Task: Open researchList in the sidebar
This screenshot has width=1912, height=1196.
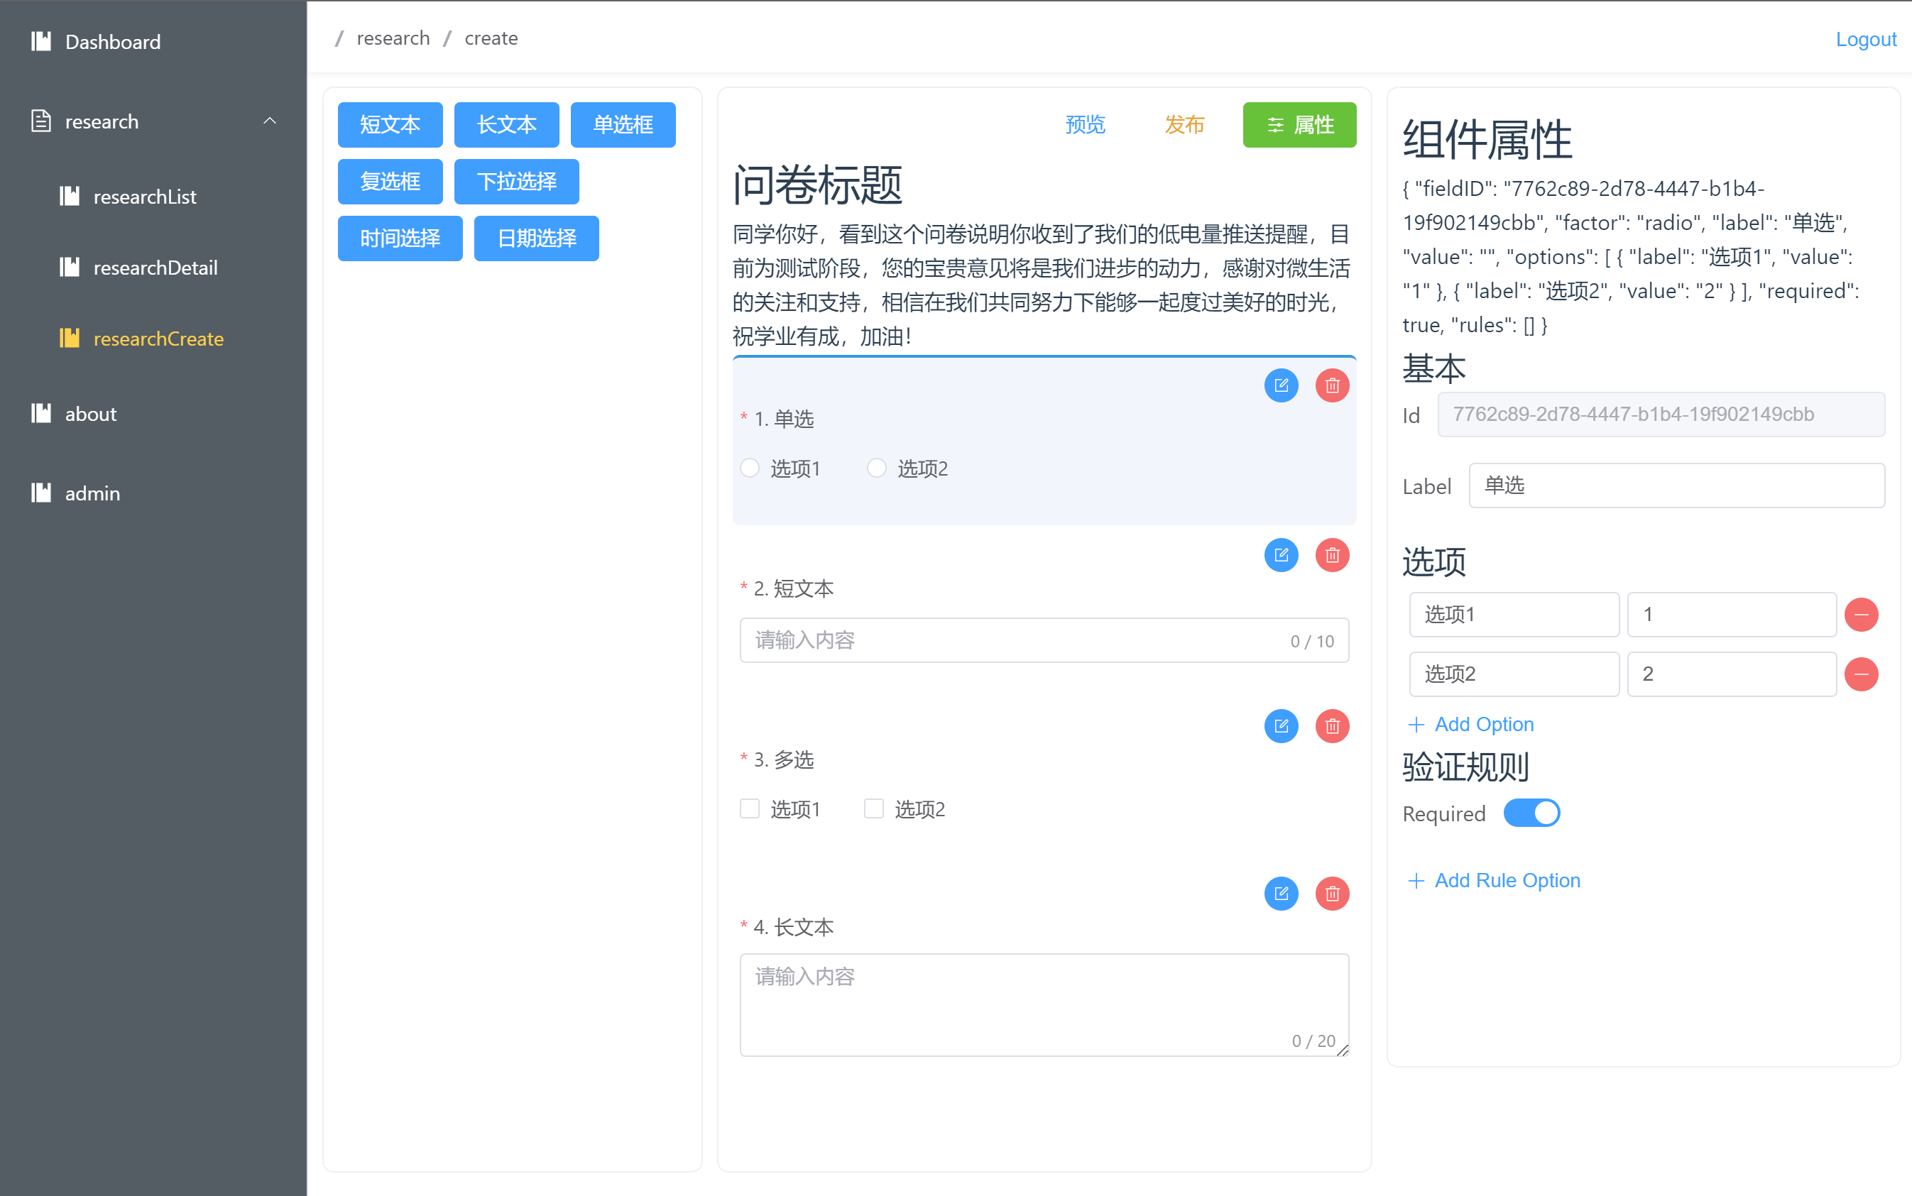Action: [x=145, y=197]
